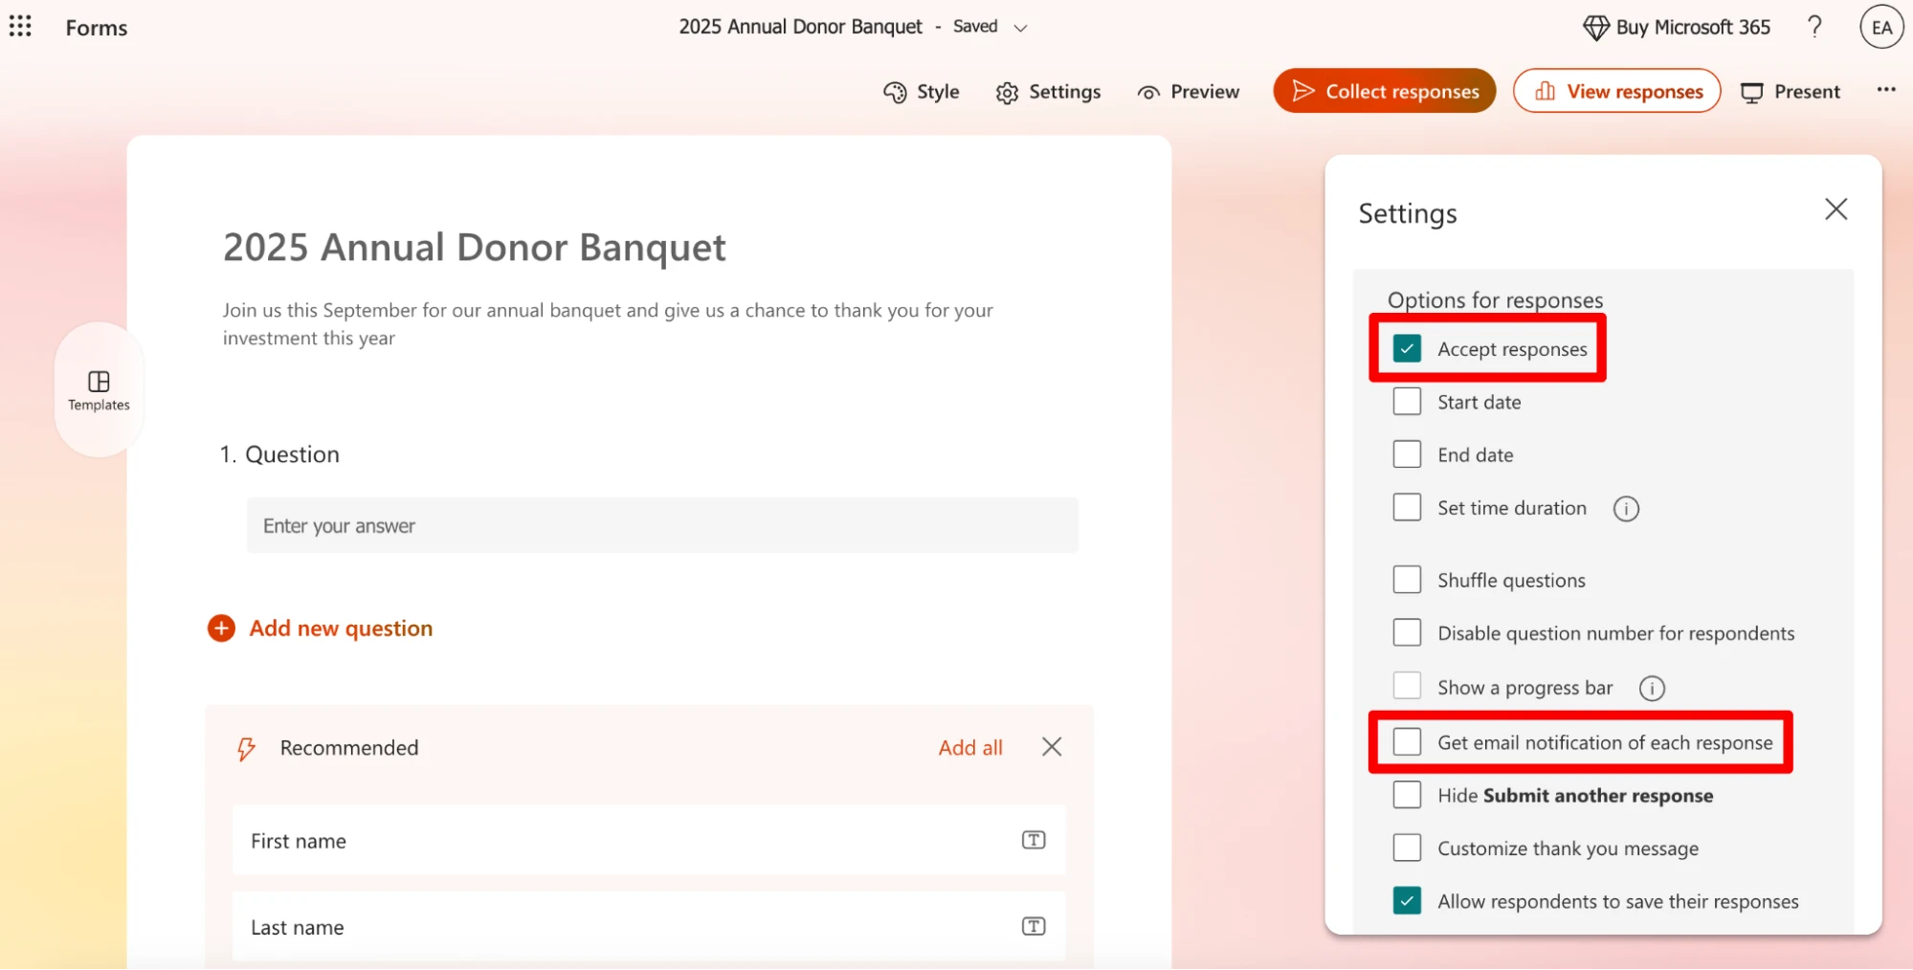Screen dimensions: 1913x970
Task: Click the View responses button
Action: tap(1616, 91)
